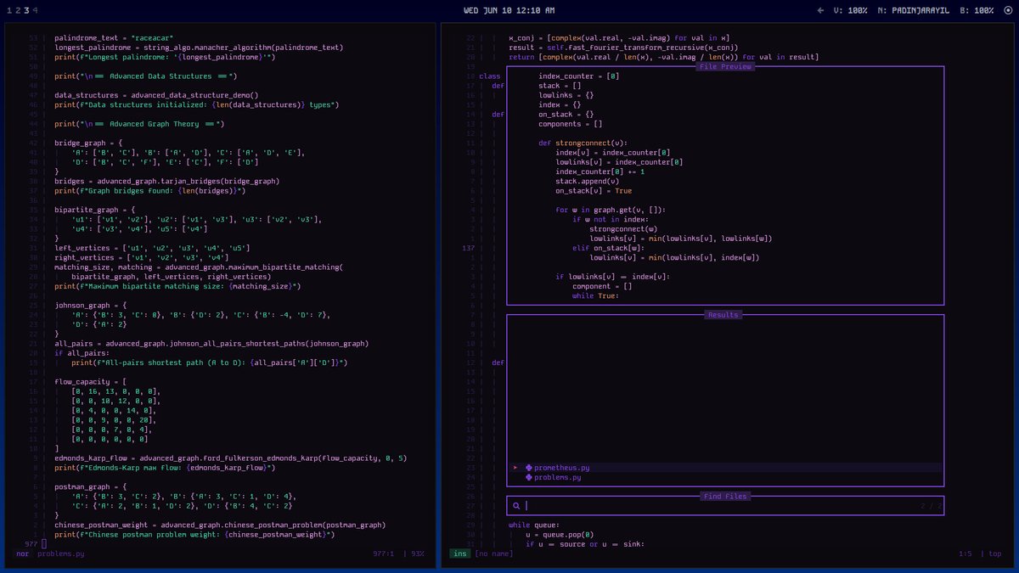Click the bipartite_graph = { line
Viewport: 1019px width, 573px height.
(x=94, y=209)
